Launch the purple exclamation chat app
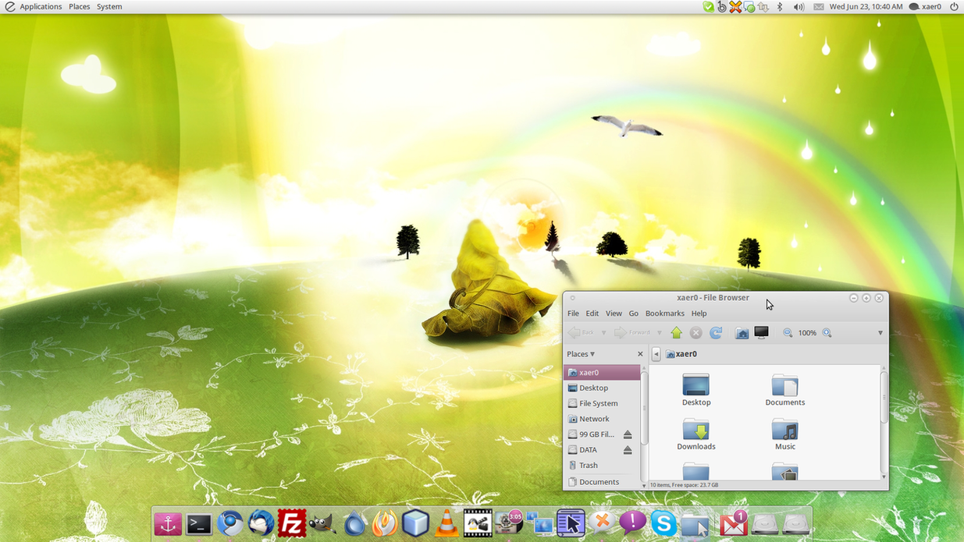Image resolution: width=964 pixels, height=542 pixels. point(632,523)
